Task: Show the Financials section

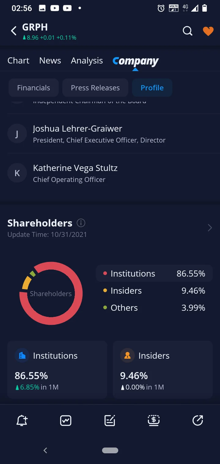Action: click(x=34, y=88)
